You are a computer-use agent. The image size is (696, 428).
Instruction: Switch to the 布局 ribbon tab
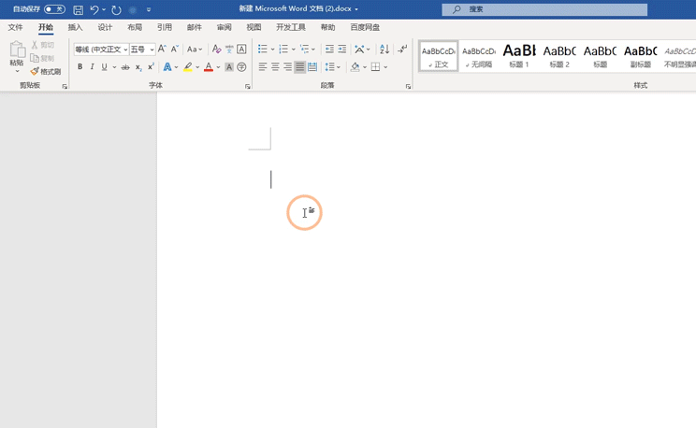(135, 27)
